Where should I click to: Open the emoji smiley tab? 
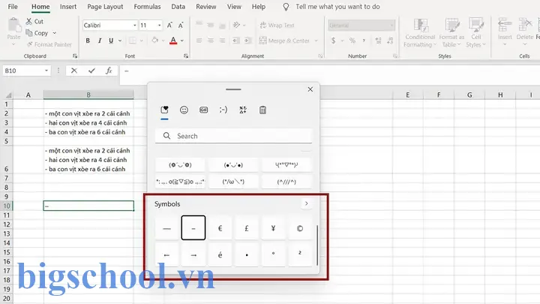pyautogui.click(x=184, y=110)
